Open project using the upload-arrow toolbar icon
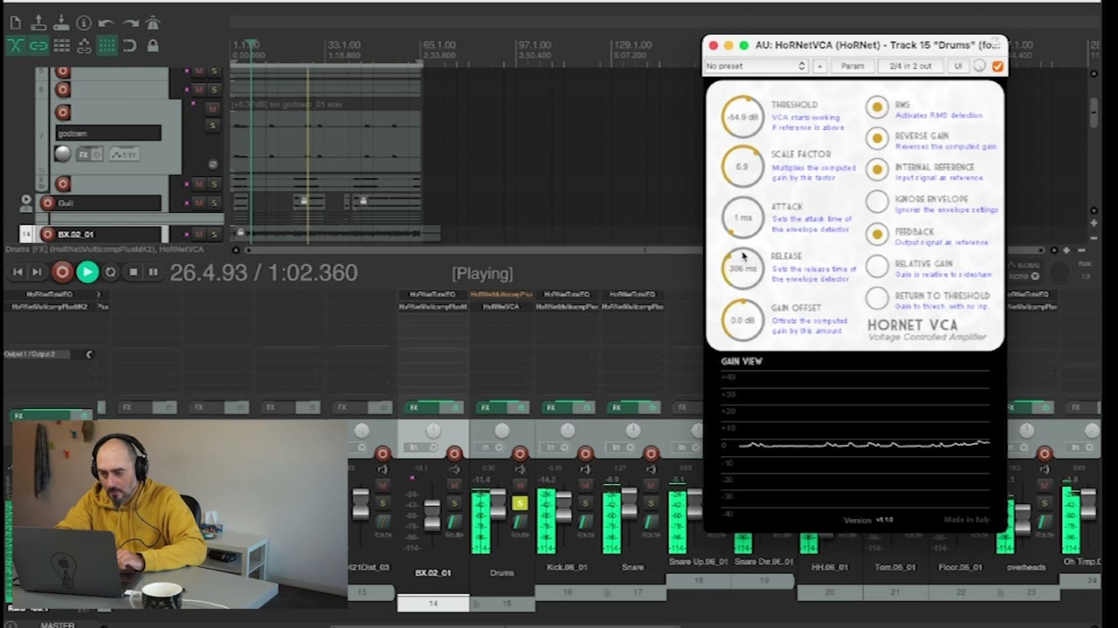This screenshot has width=1118, height=628. 38,24
